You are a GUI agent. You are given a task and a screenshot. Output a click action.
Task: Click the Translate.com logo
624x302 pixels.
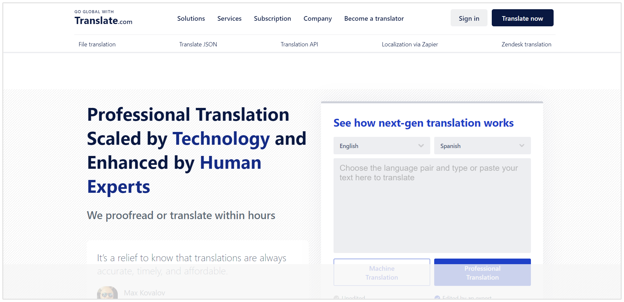tap(103, 18)
